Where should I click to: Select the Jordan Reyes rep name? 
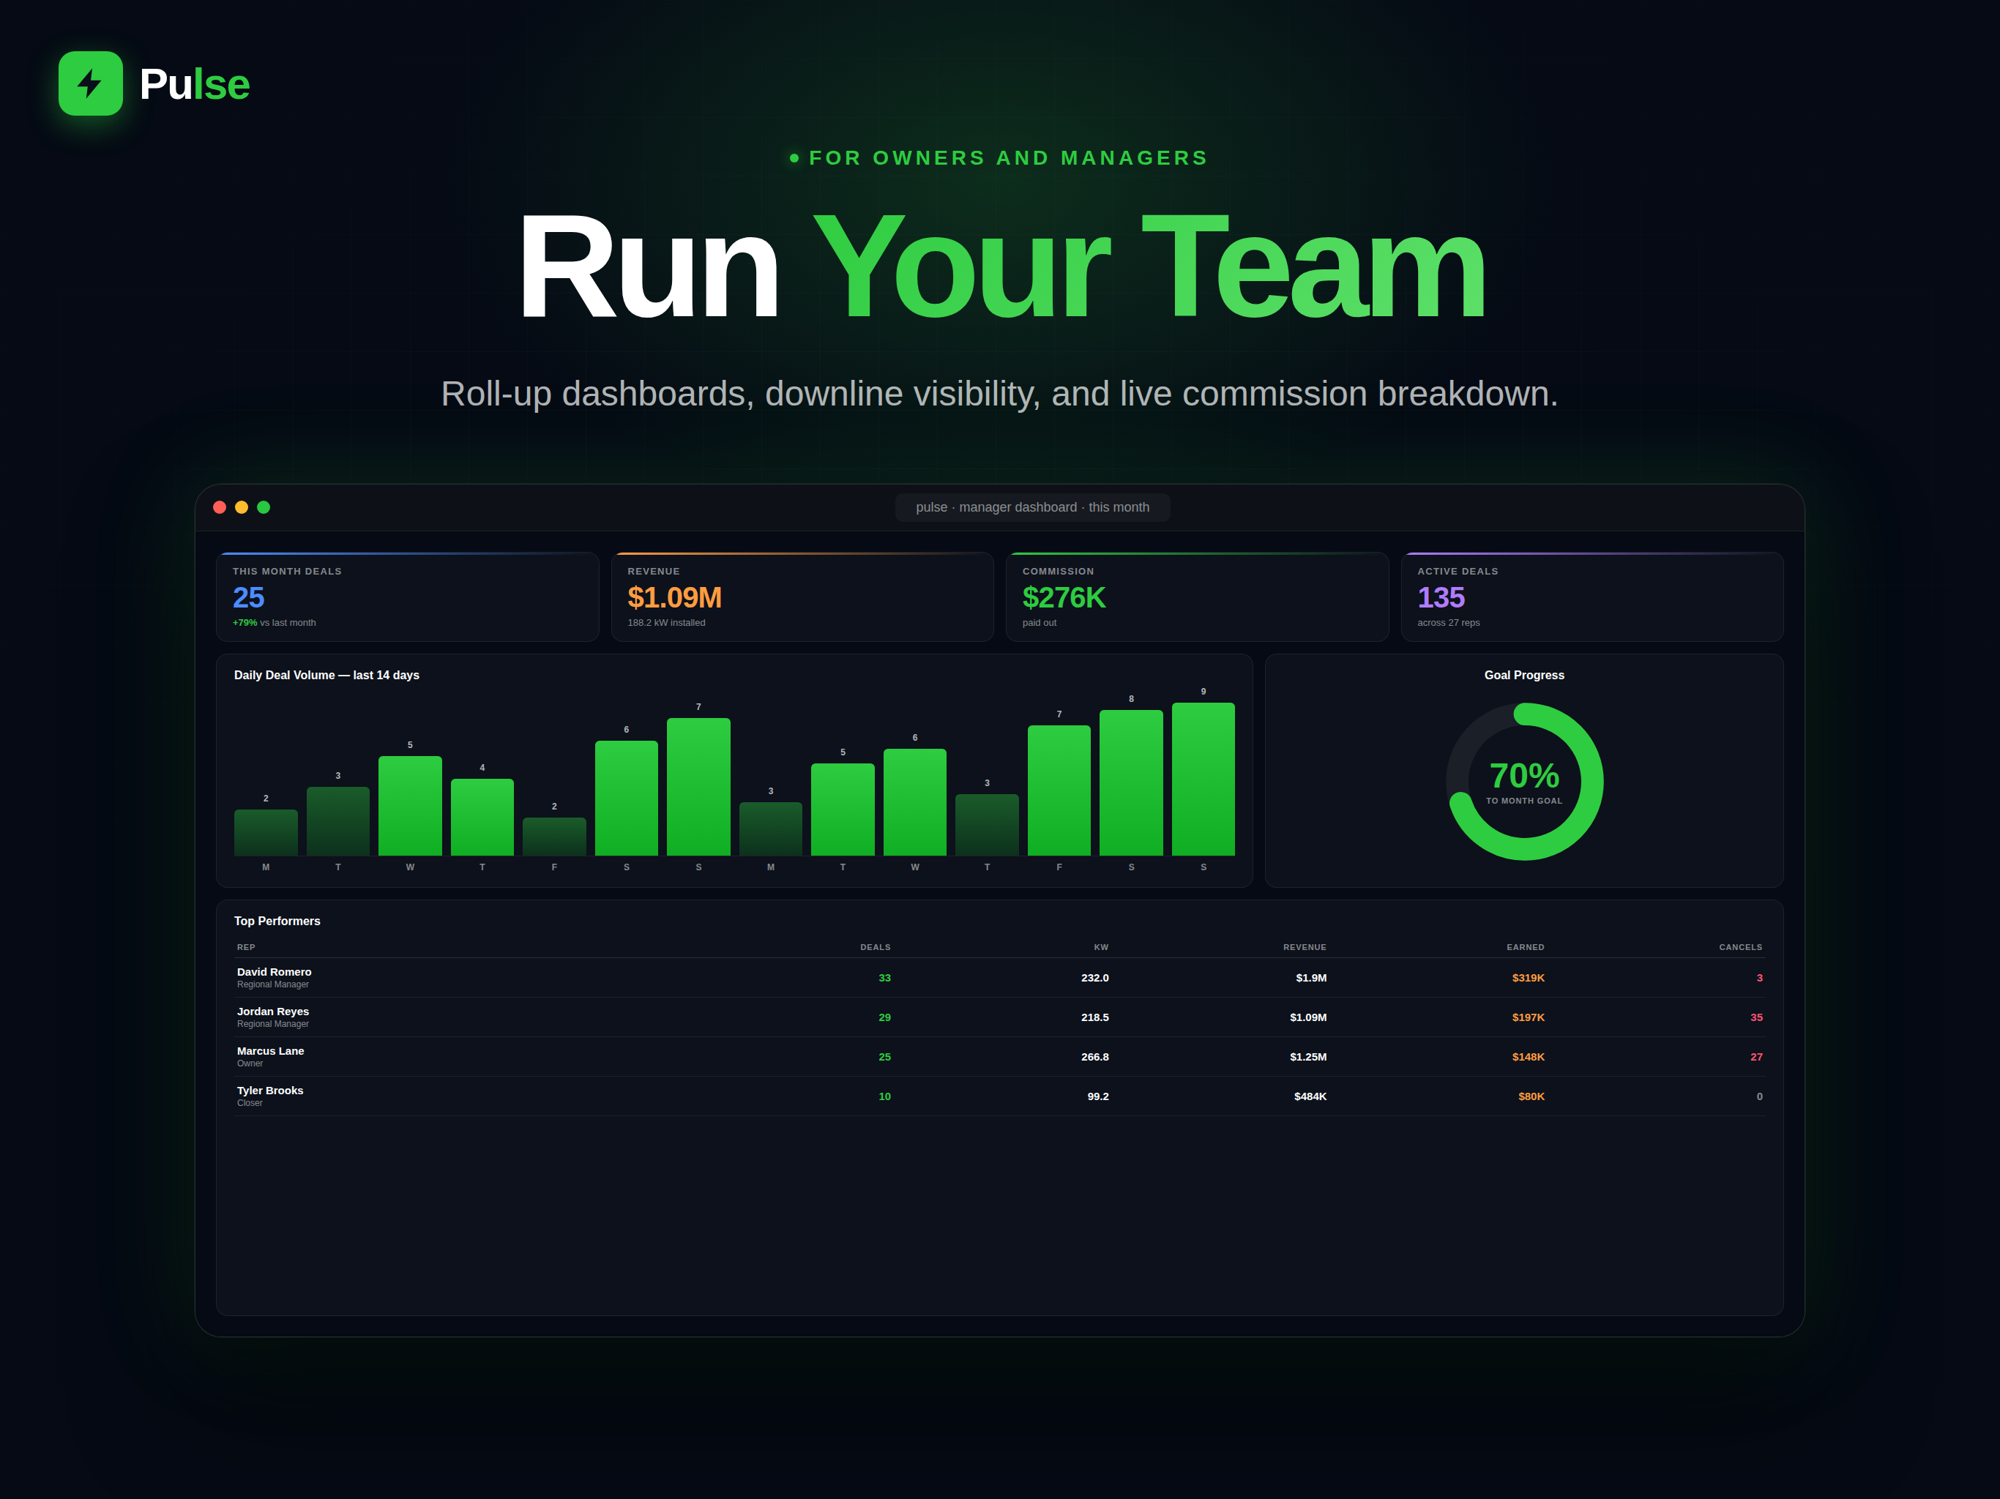pyautogui.click(x=273, y=1012)
